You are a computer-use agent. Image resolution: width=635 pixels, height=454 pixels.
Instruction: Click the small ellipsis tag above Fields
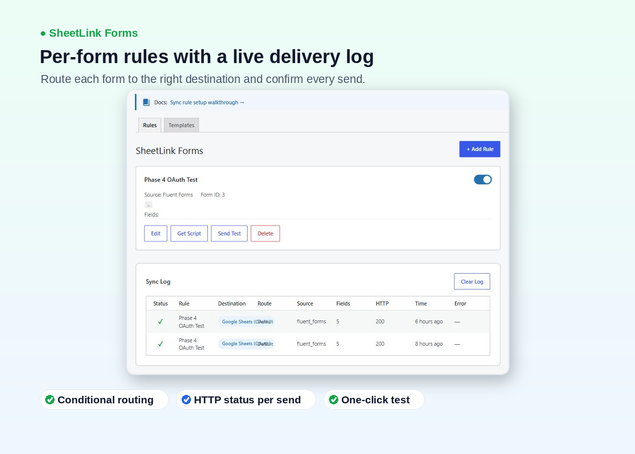coord(148,205)
